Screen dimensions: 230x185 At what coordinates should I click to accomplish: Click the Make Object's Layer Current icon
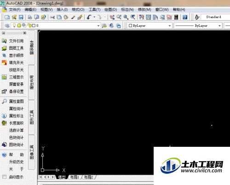[104, 26]
